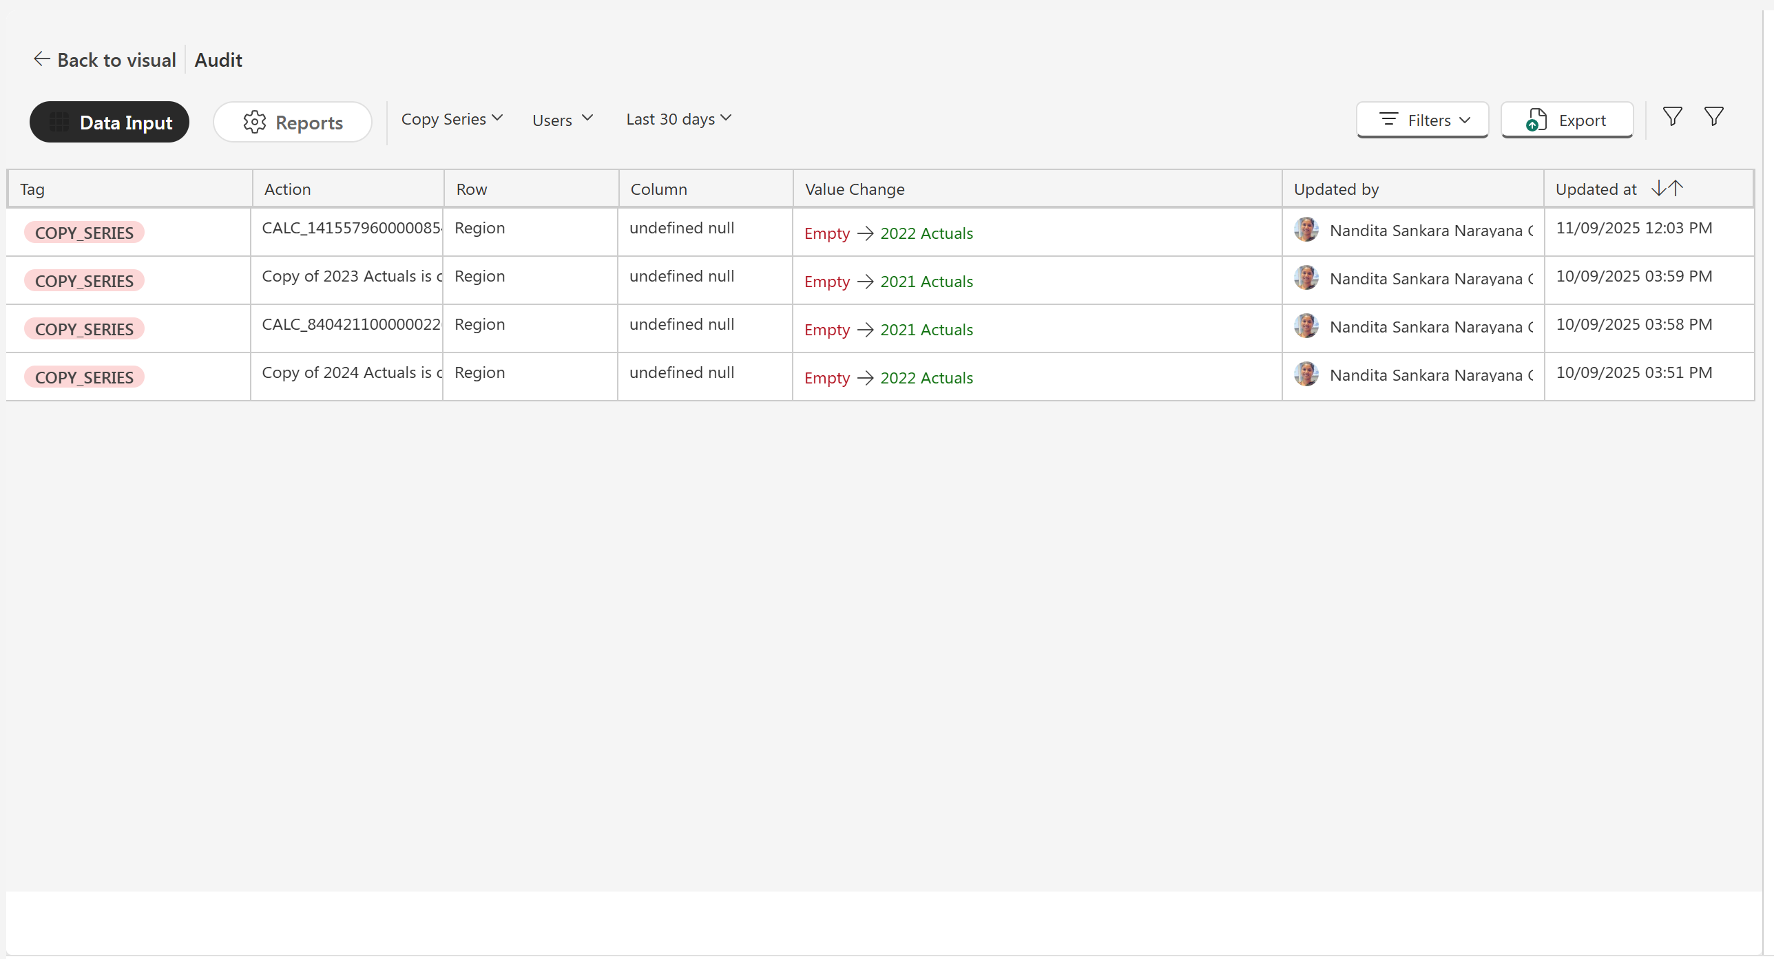Viewport: 1774px width, 959px height.
Task: Click the 10/09/2025 03:51 PM row entry
Action: 1634,372
